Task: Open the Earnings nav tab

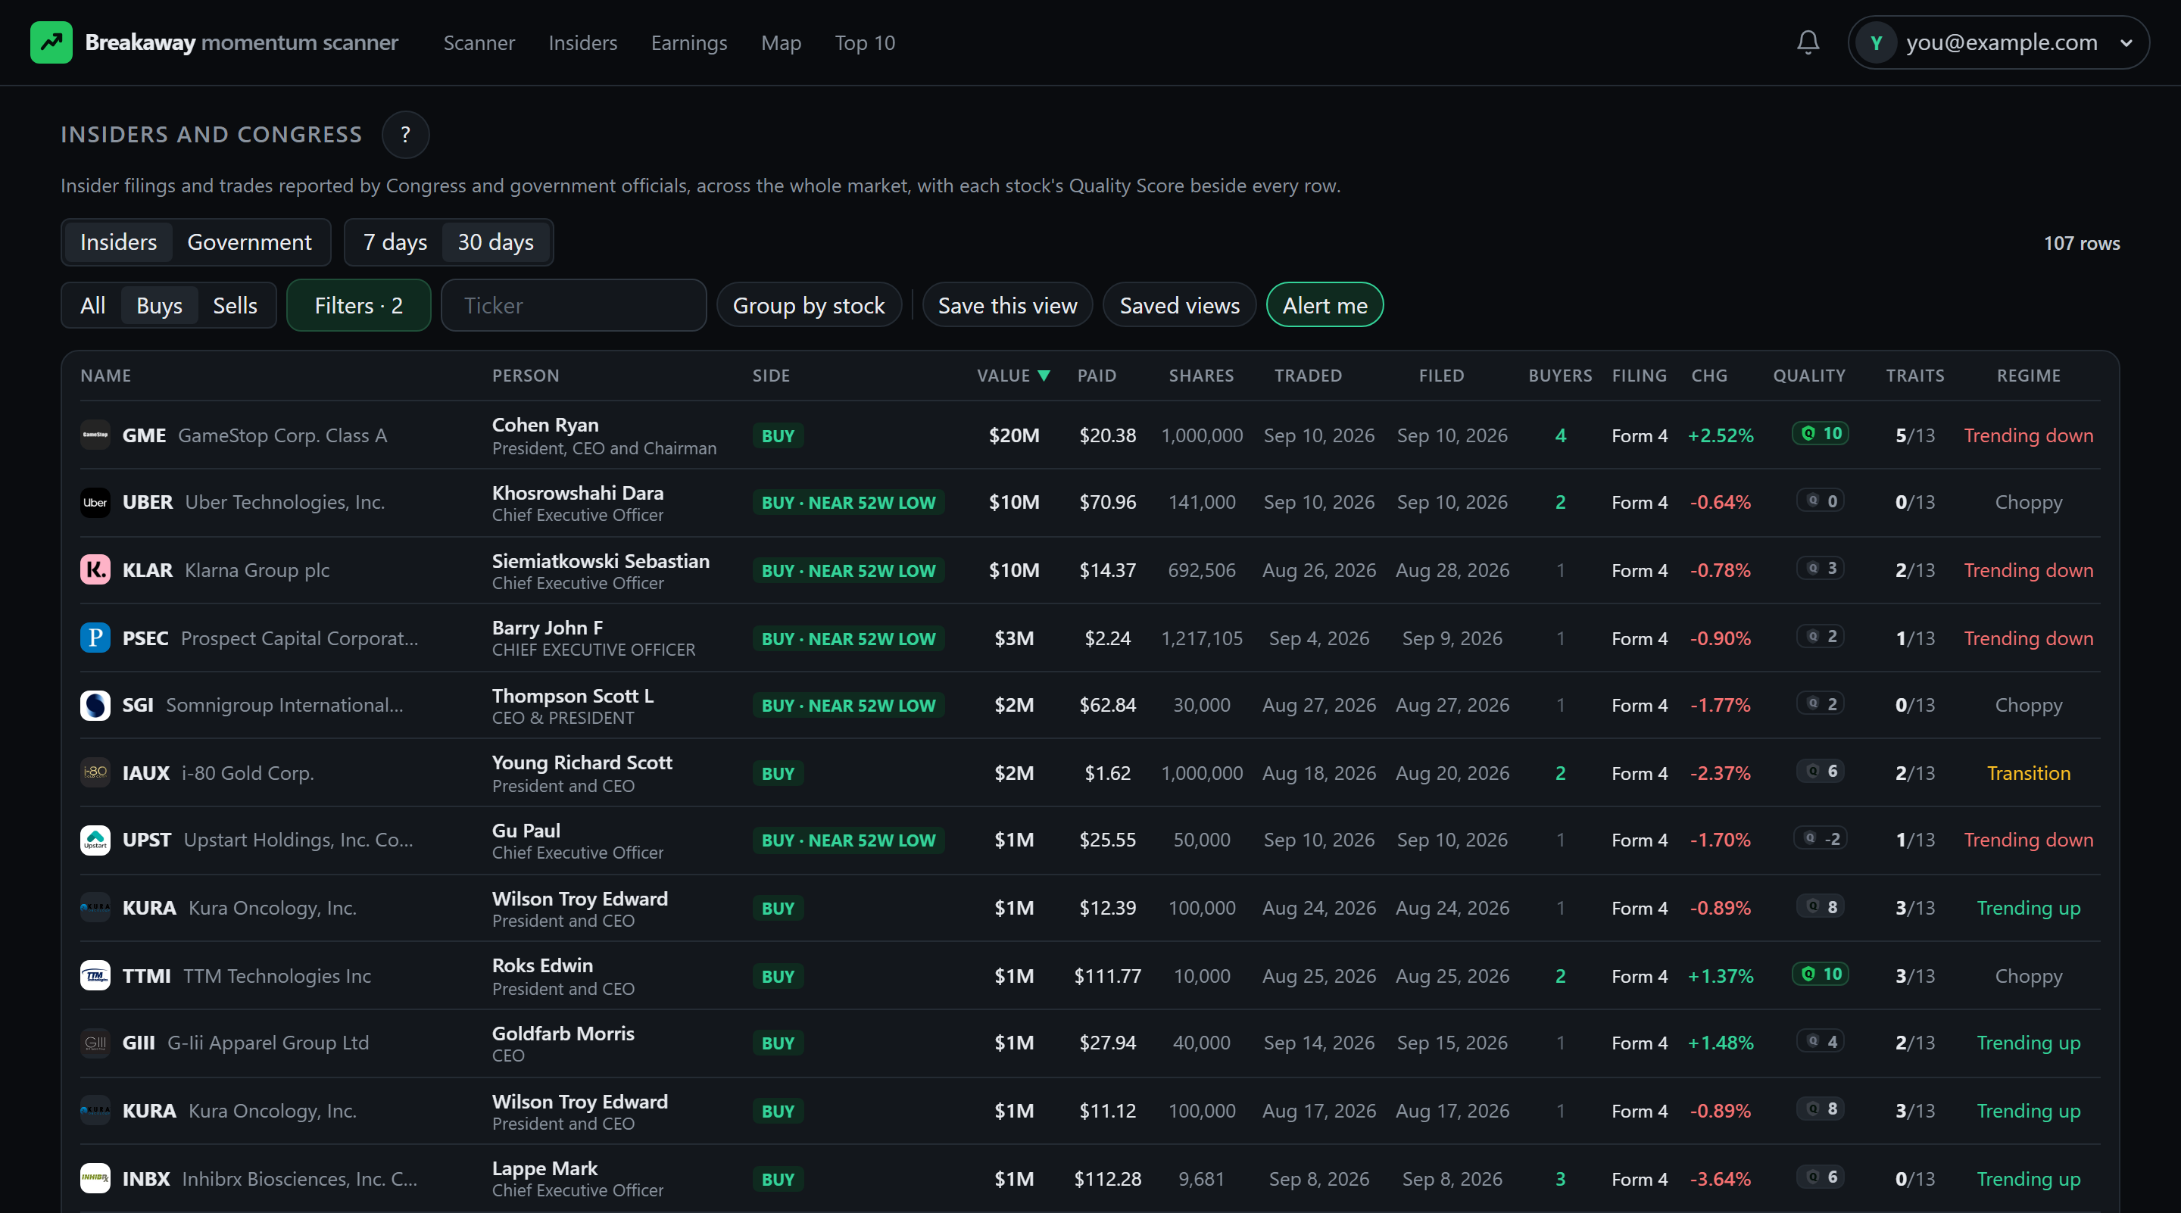Action: 688,42
